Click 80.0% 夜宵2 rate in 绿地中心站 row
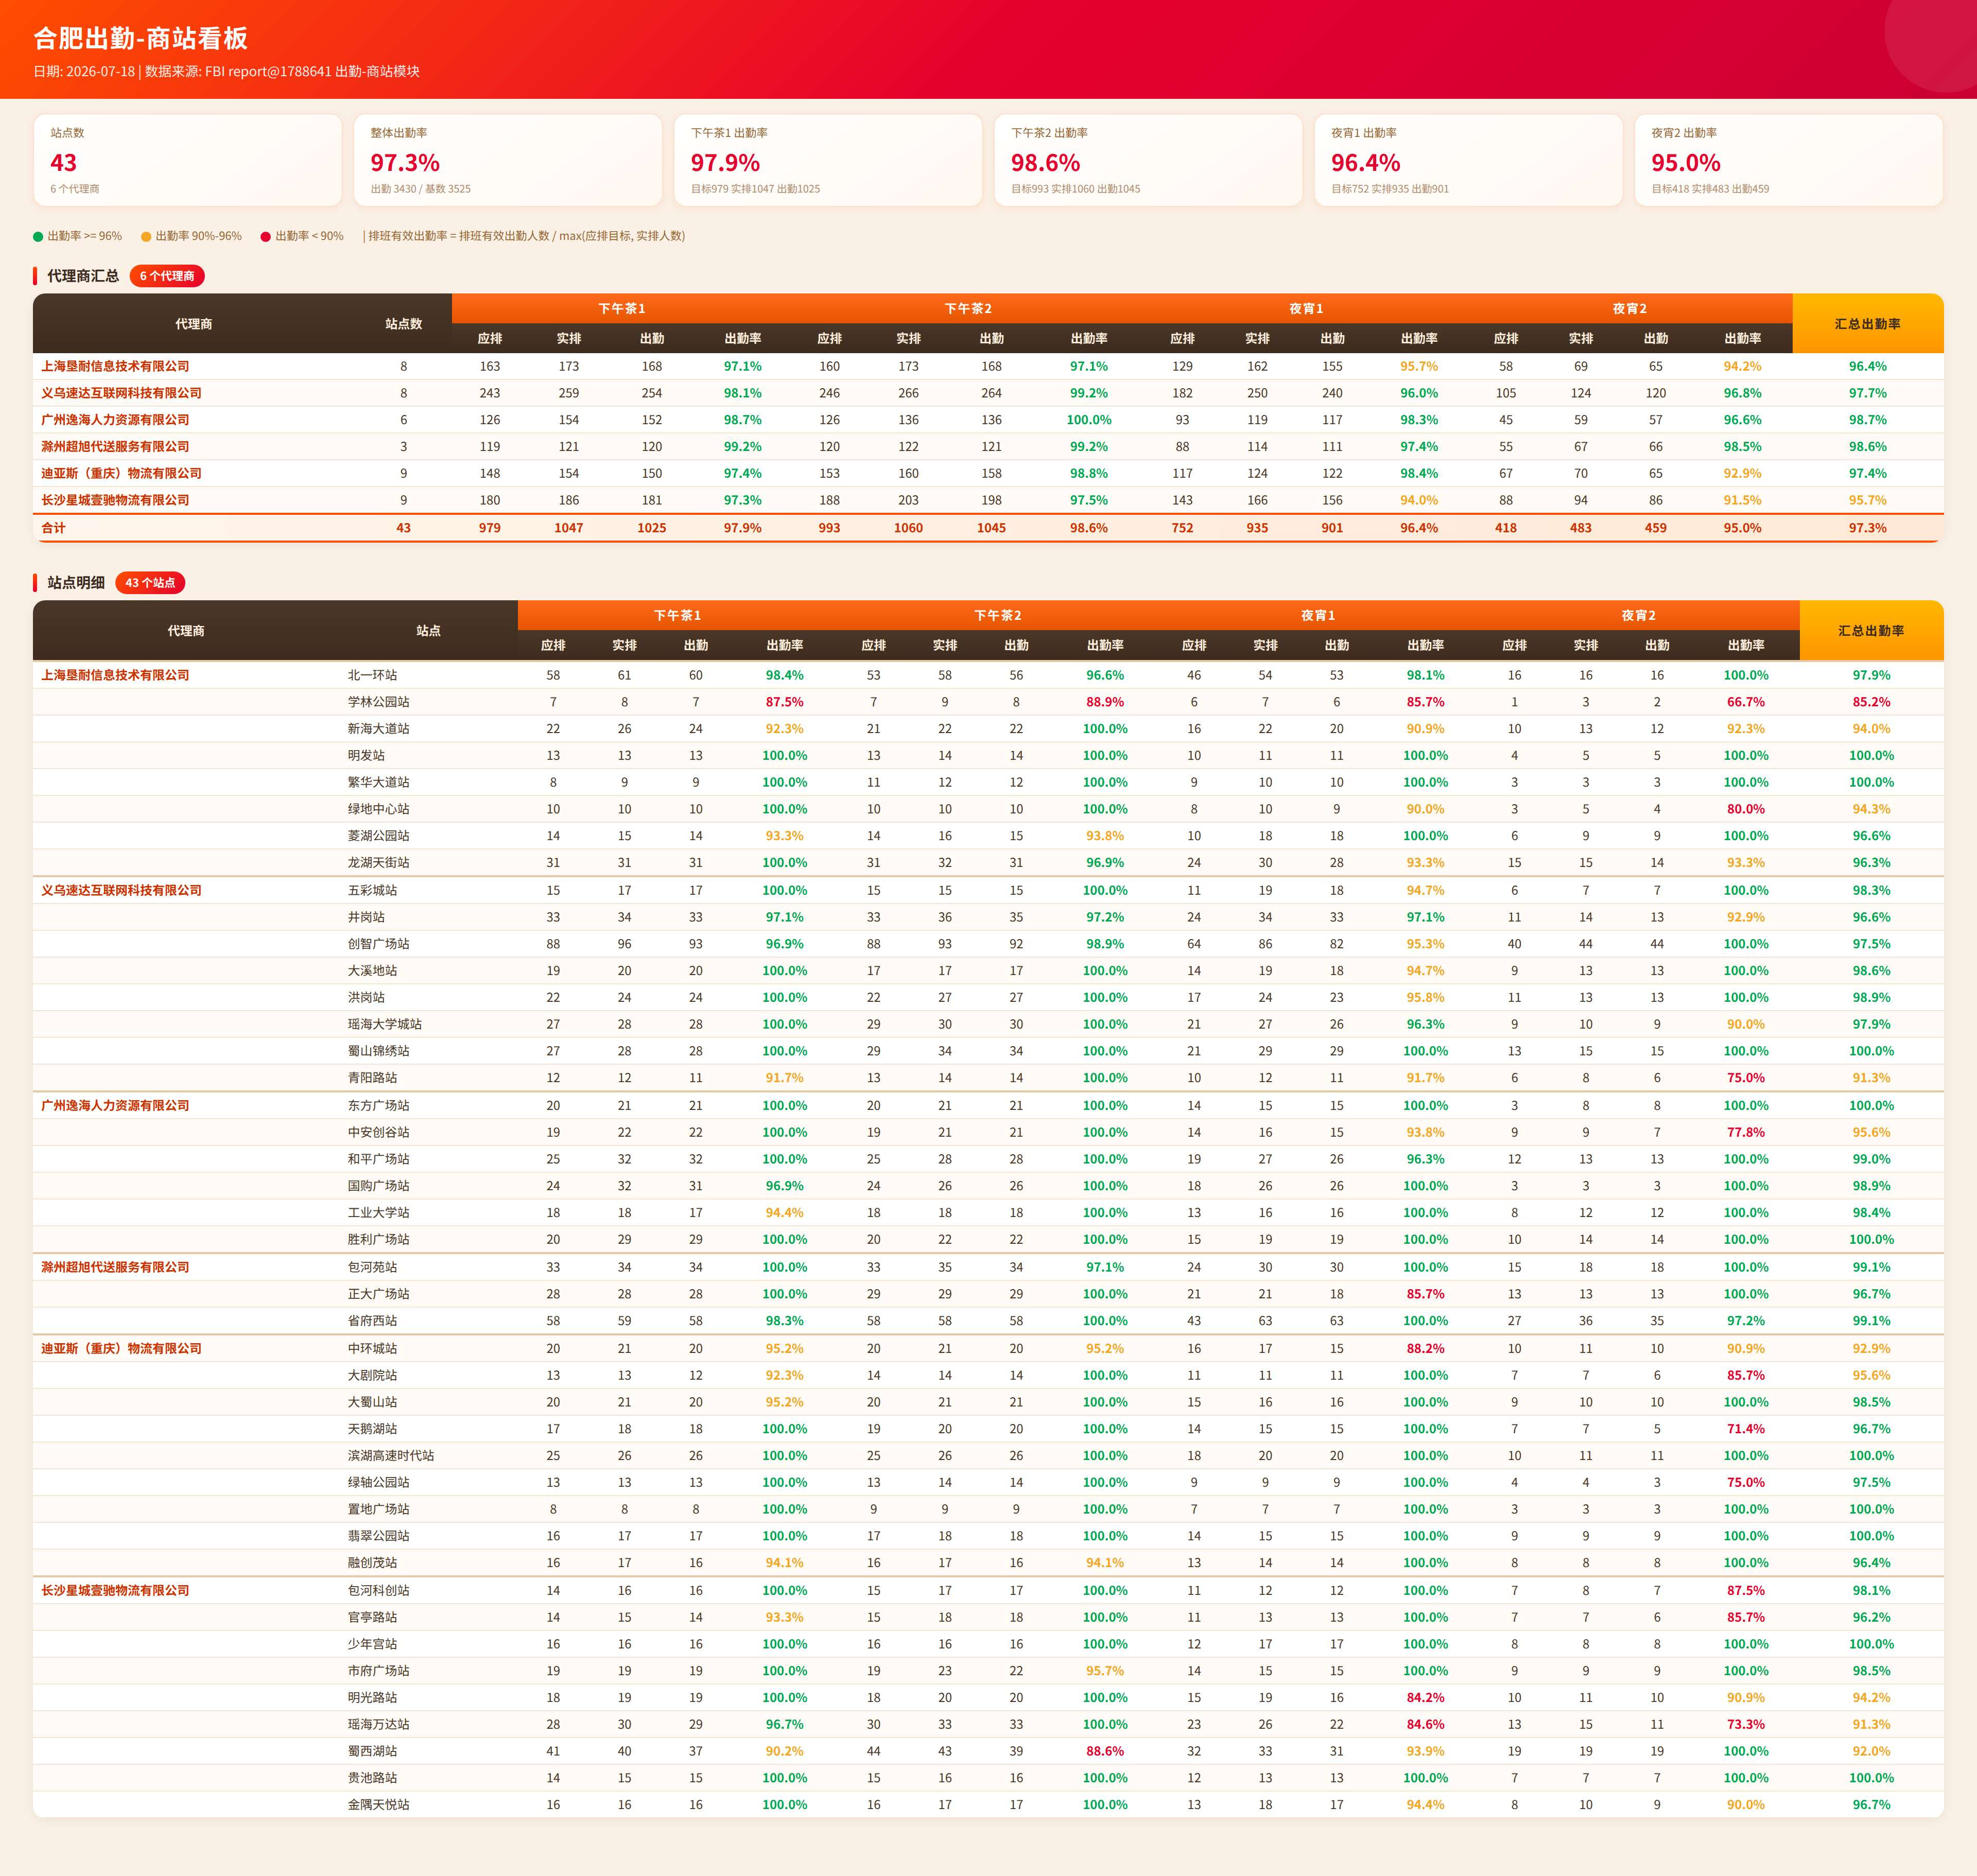This screenshot has height=1876, width=1977. [x=1746, y=810]
